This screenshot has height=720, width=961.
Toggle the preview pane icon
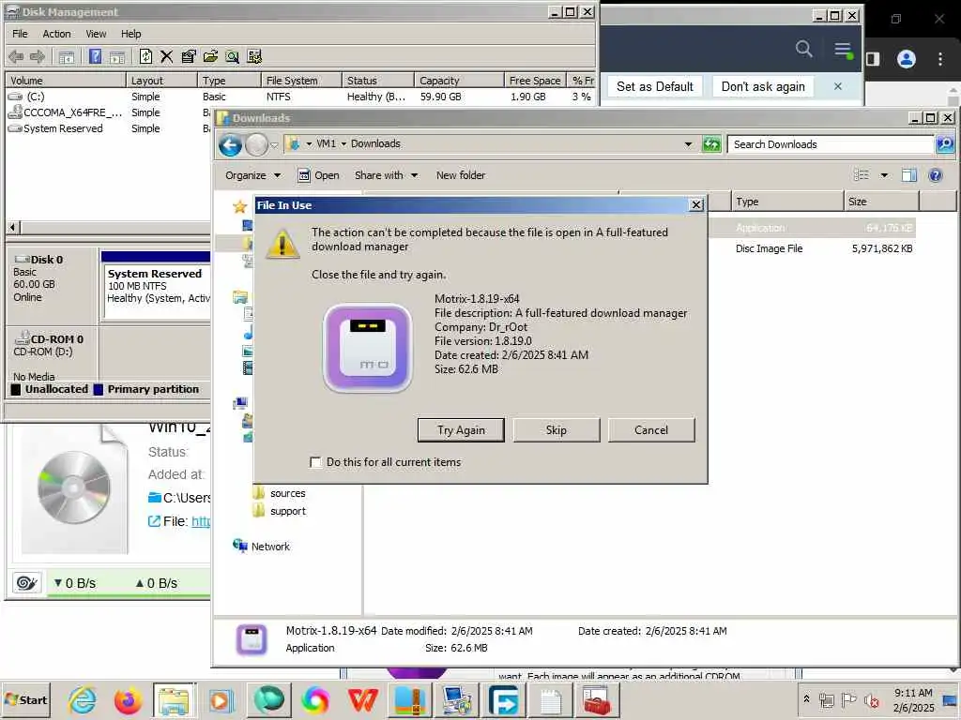[908, 175]
